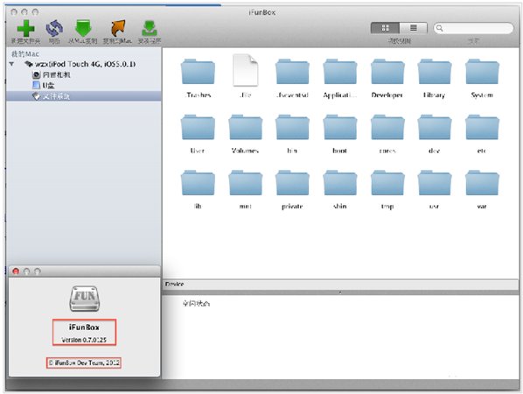
Task: Click the 我的Mac sidebar heading
Action: 25,53
